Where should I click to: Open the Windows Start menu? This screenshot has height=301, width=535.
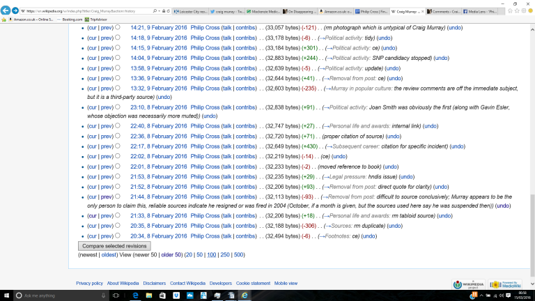point(6,295)
